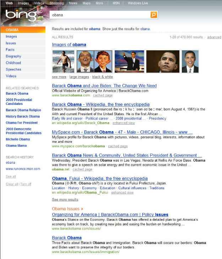Open cached page for obama.net result
Viewport: 222px width, 259px height.
coord(82,169)
